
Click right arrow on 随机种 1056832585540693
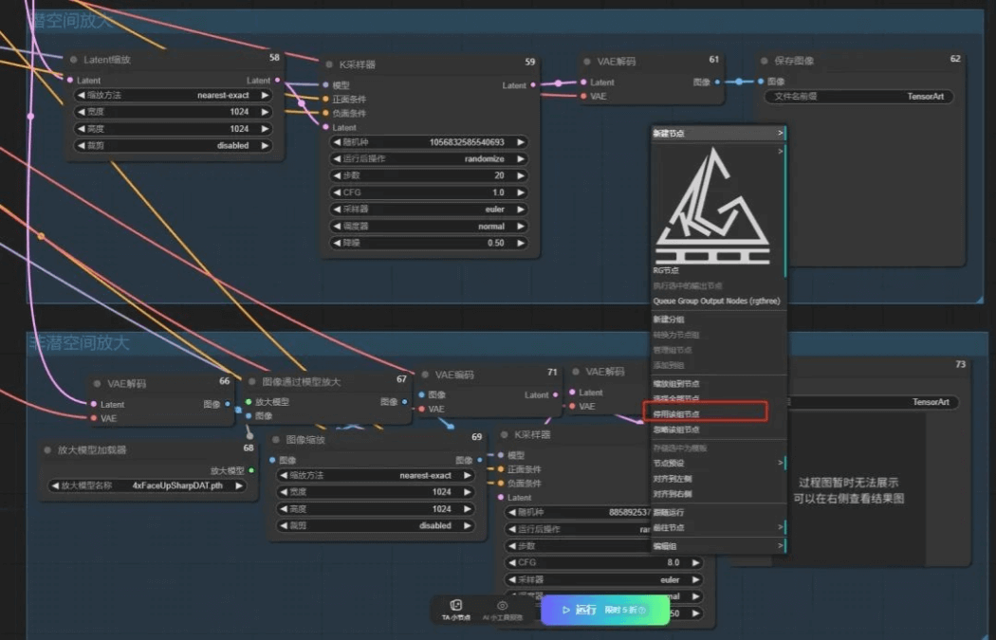(x=520, y=142)
